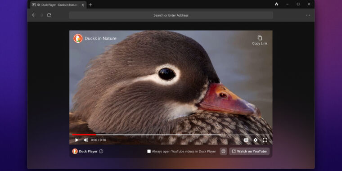Click the duck video frame

click(x=171, y=87)
